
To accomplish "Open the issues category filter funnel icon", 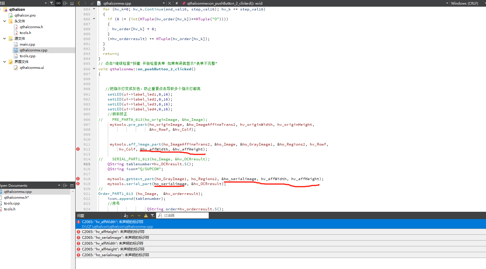I will (x=153, y=216).
